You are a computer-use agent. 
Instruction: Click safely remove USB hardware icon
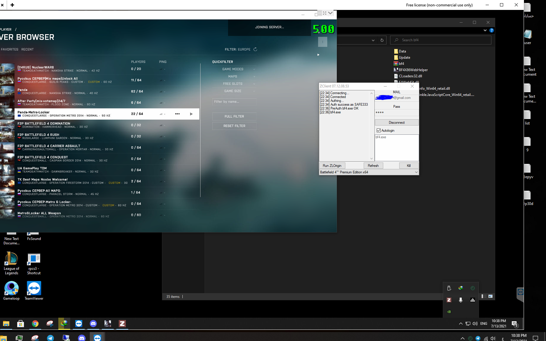pos(449,288)
